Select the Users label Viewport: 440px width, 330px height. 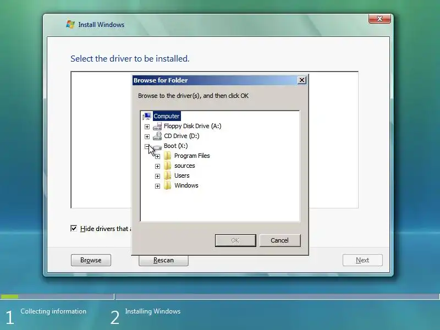[x=182, y=175]
